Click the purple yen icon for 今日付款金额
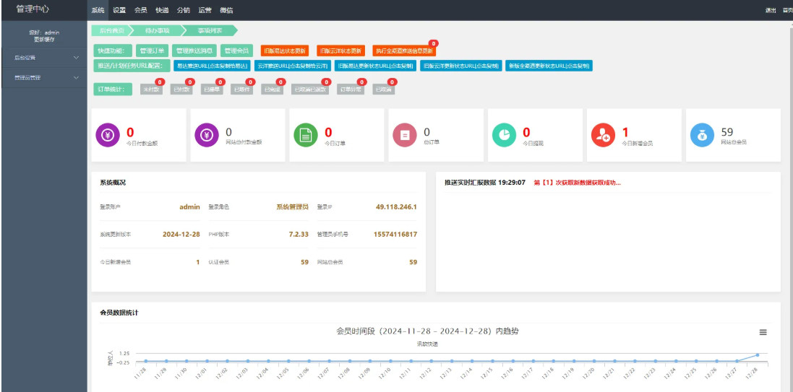Viewport: 793px width, 392px height. (107, 135)
